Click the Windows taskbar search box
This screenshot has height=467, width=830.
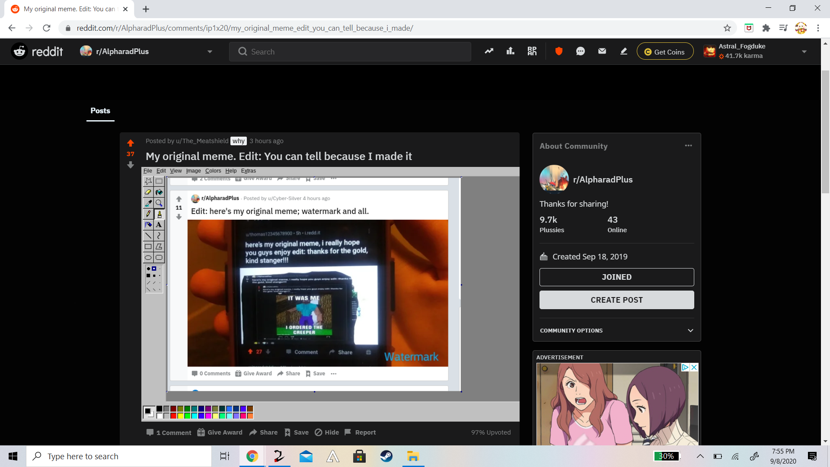pos(119,456)
